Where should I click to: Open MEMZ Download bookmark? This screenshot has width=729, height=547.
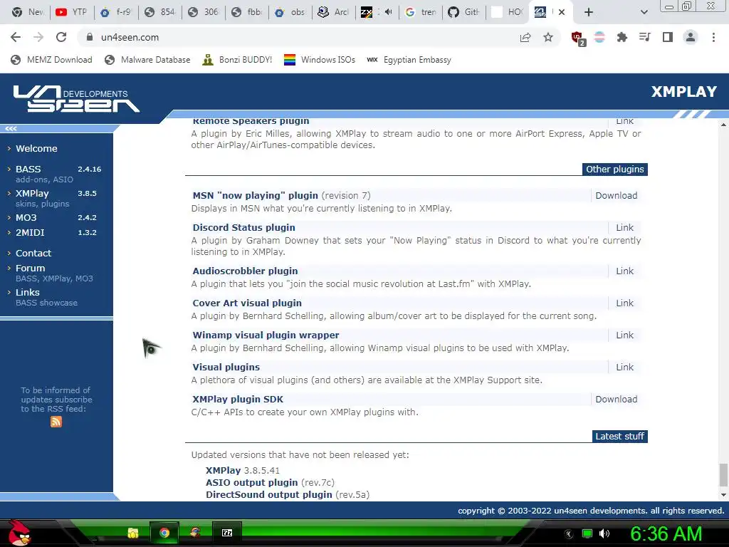point(51,60)
